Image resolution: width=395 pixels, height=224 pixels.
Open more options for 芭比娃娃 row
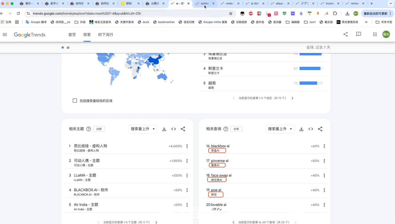coord(187,146)
